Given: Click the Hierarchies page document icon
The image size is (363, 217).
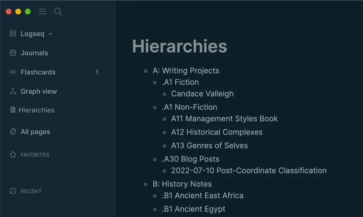Looking at the screenshot, I should tap(13, 110).
